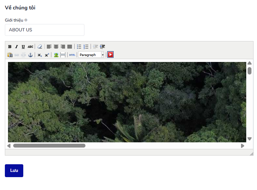The height and width of the screenshot is (190, 257).
Task: Open the Paragraph format dropdown
Action: click(91, 55)
